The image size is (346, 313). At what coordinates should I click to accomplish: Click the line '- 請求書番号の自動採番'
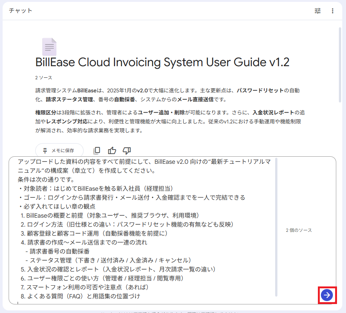[x=58, y=251]
